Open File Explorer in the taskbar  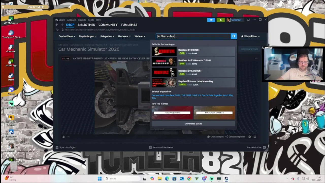159,179
